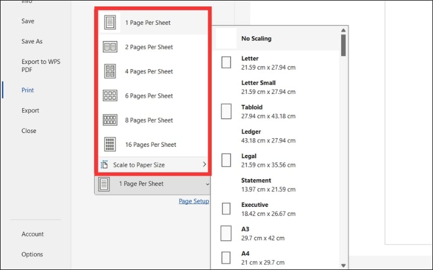Pick the 4 Pages Per Sheet icon
Image resolution: width=433 pixels, height=270 pixels.
[110, 71]
